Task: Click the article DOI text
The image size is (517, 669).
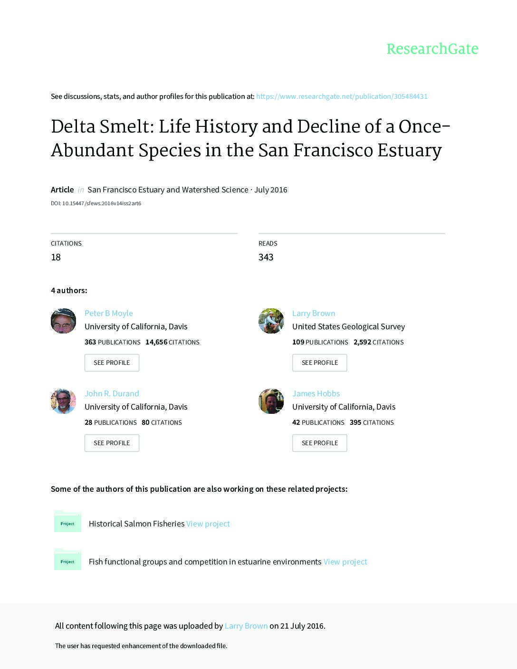Action: [96, 203]
